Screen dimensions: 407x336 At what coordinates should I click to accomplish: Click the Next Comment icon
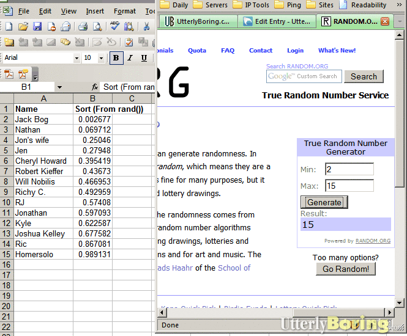coord(37,42)
